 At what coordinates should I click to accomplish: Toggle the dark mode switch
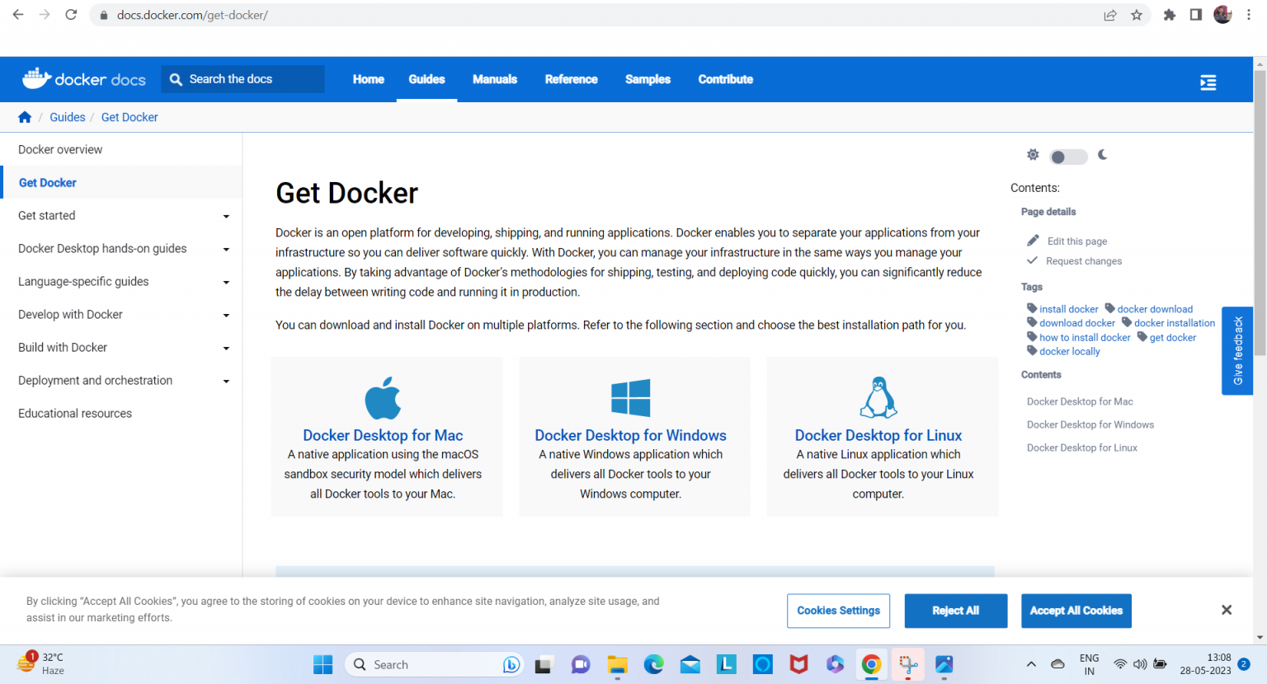1067,157
